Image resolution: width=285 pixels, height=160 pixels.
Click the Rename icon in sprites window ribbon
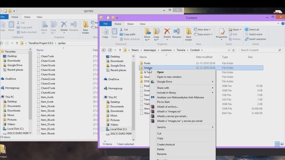73,24
